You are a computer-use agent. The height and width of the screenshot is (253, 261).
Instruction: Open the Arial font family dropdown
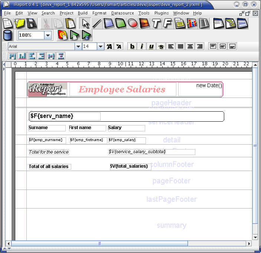click(x=78, y=46)
